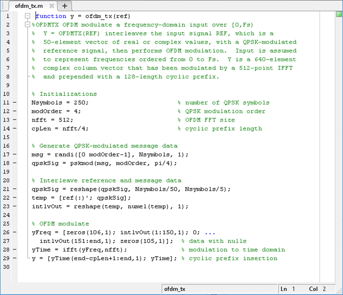Screen dimensions: 343x295
Task: Collapse the function code fold on line 1
Action: click(x=28, y=16)
